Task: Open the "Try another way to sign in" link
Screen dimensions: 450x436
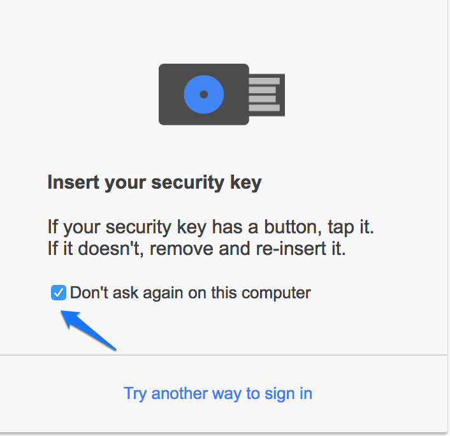Action: pos(218,393)
